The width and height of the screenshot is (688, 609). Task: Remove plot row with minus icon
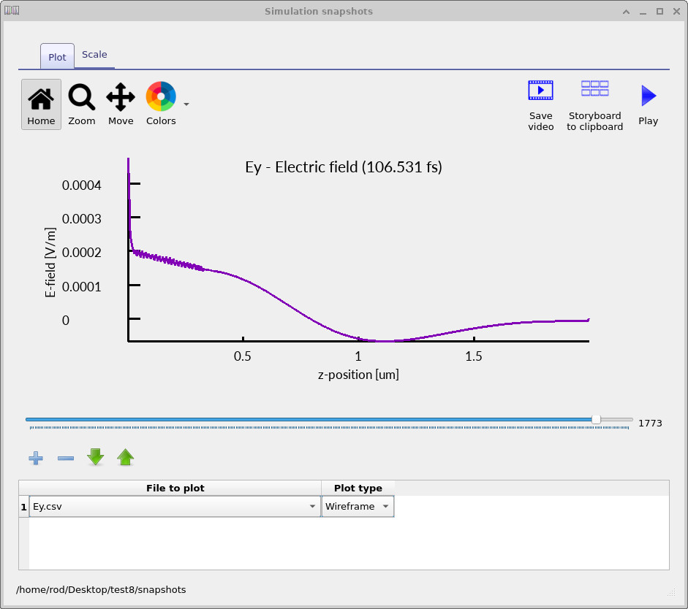pos(66,458)
